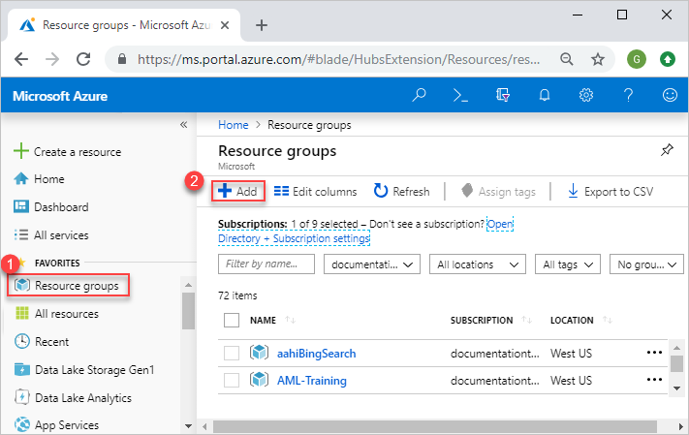
Task: Open All resources in the sidebar
Action: point(68,314)
